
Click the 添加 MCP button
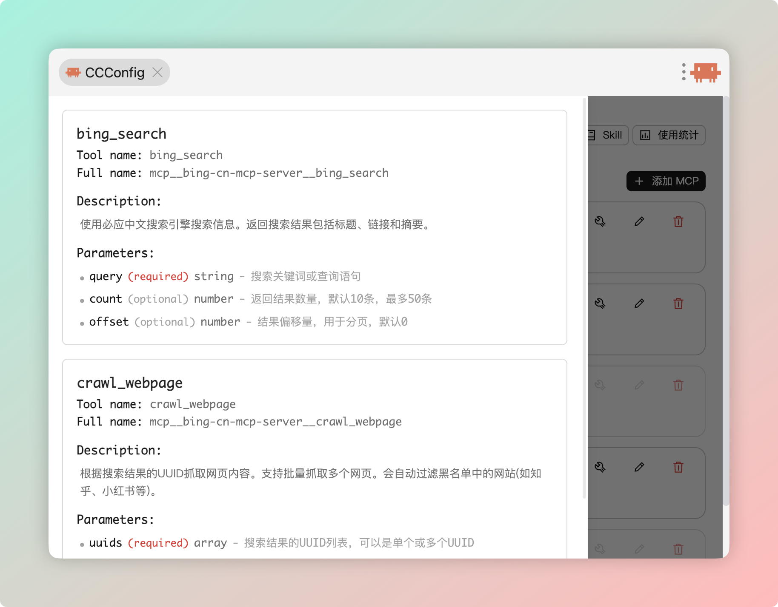point(666,181)
